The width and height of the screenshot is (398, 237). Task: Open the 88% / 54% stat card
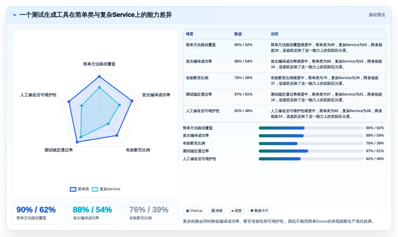pyautogui.click(x=95, y=213)
